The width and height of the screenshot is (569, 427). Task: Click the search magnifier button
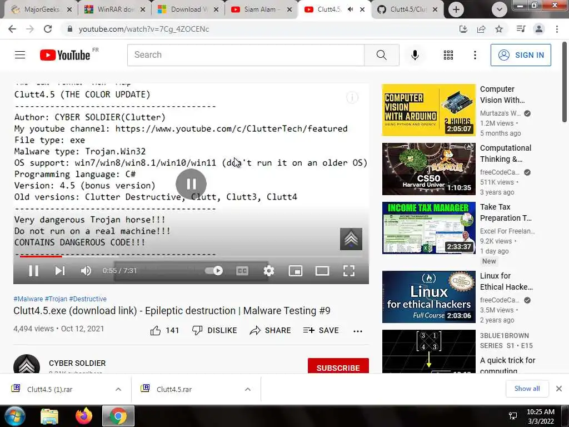[381, 55]
